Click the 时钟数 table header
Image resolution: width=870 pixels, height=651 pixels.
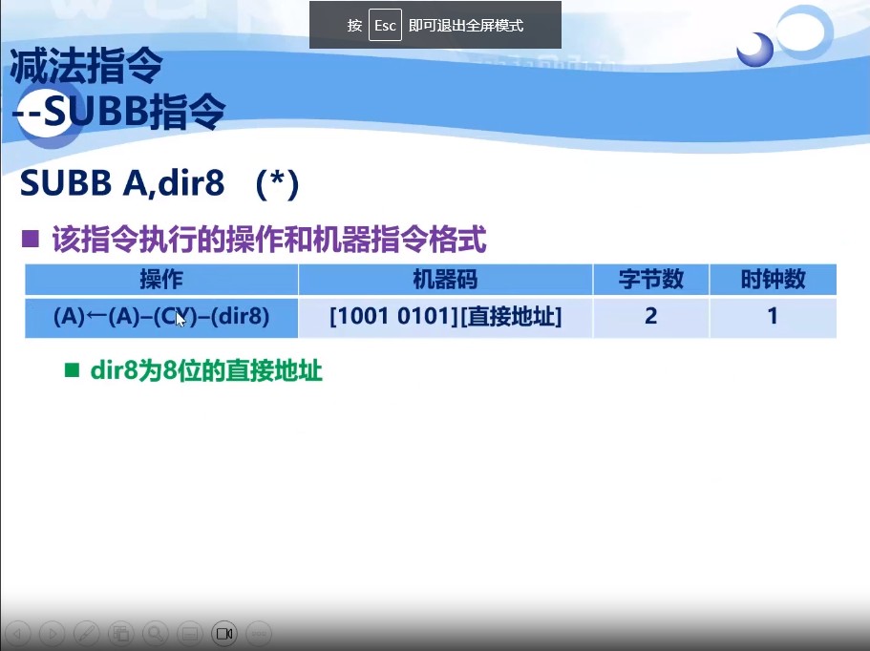pyautogui.click(x=773, y=279)
